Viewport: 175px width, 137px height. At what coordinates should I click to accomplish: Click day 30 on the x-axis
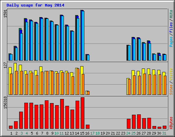[x=159, y=133]
